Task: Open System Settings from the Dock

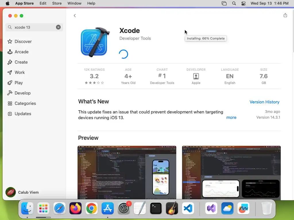Action: (124, 208)
